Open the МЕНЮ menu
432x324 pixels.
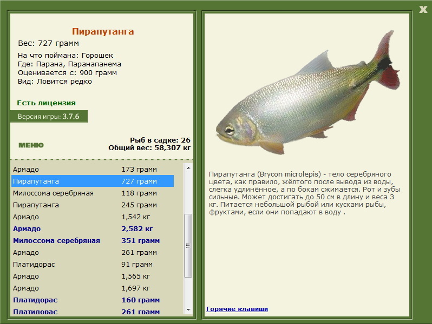(31, 145)
